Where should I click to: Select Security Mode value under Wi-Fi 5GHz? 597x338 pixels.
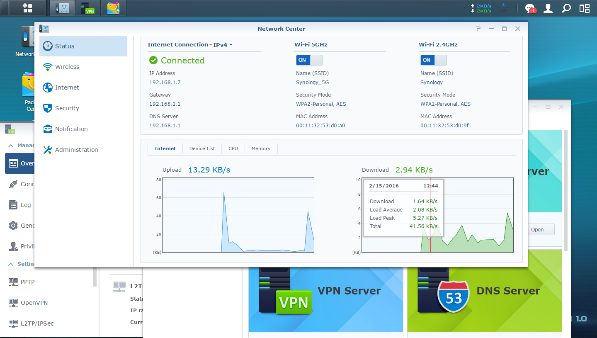(321, 104)
